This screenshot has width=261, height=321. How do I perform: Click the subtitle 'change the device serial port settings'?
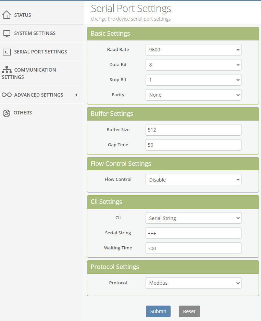point(131,19)
